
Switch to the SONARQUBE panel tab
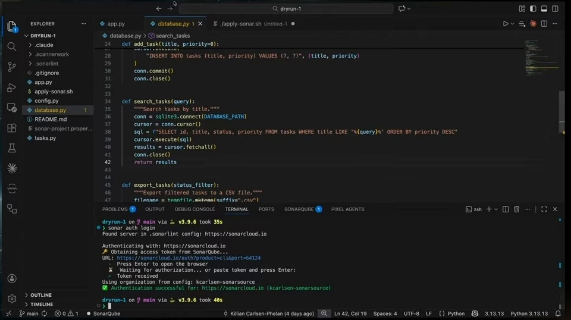[303, 209]
